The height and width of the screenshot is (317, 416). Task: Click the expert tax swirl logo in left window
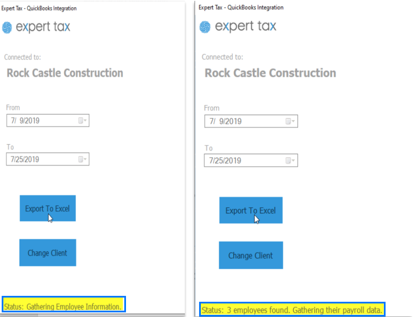coord(7,27)
